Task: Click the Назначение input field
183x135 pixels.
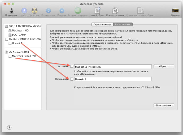Action: click(x=113, y=79)
